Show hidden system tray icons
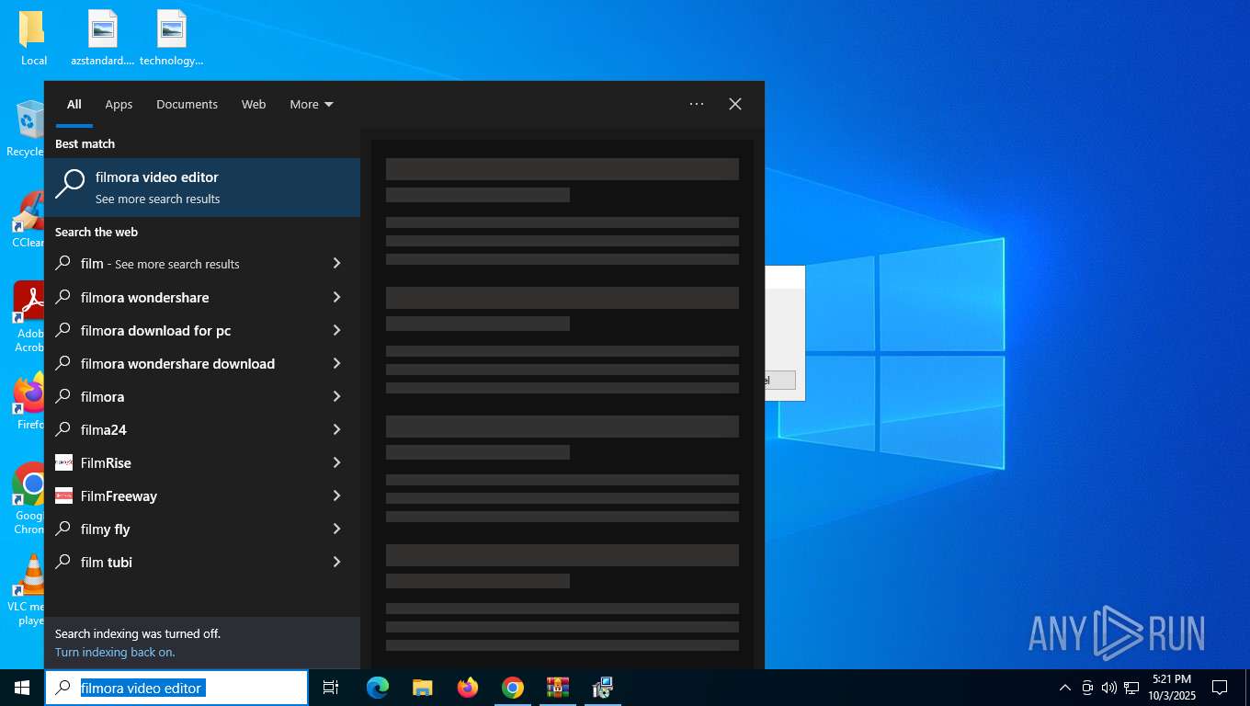1250x706 pixels. 1065,688
